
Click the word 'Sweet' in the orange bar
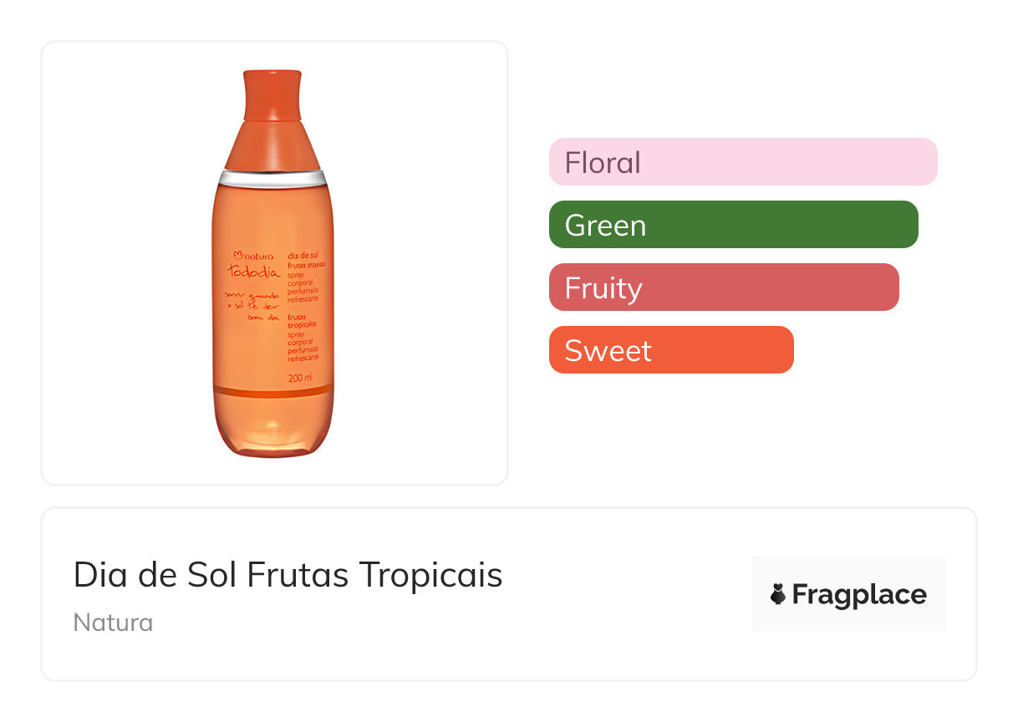click(608, 350)
